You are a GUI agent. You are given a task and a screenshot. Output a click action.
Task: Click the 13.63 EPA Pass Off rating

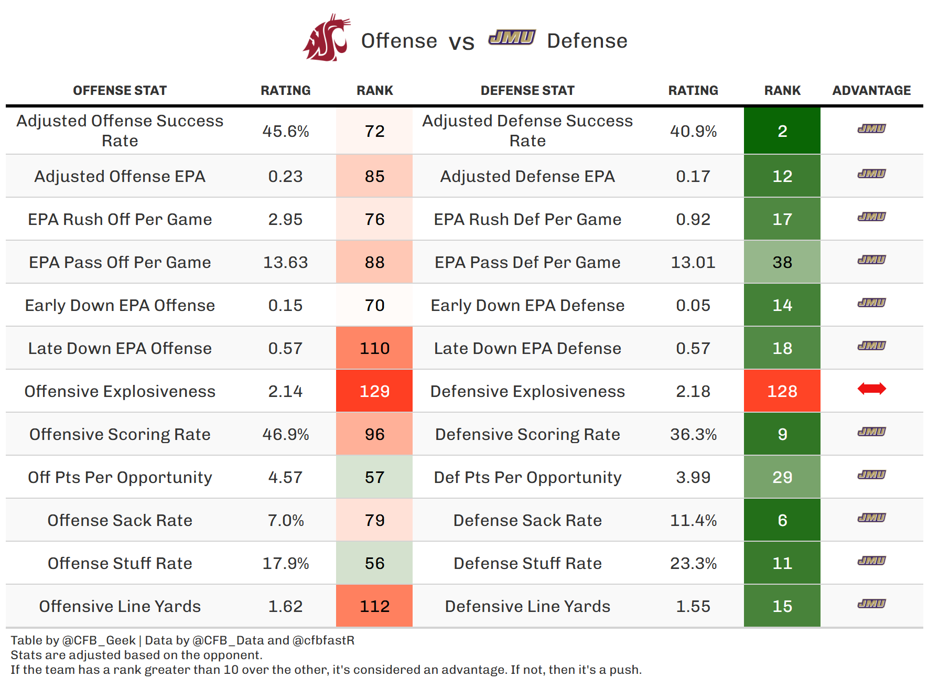pyautogui.click(x=285, y=262)
